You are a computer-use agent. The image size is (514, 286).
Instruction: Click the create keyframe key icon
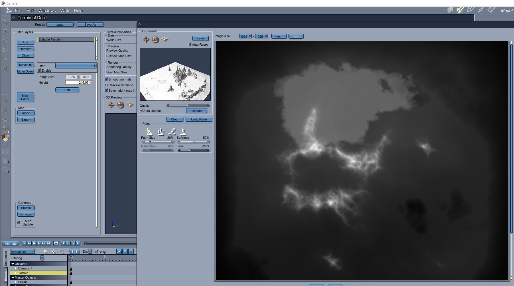tap(68, 243)
